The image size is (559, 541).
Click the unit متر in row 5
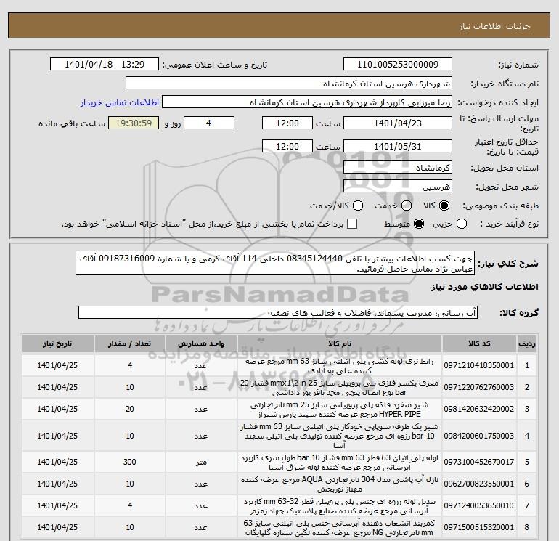coord(201,463)
